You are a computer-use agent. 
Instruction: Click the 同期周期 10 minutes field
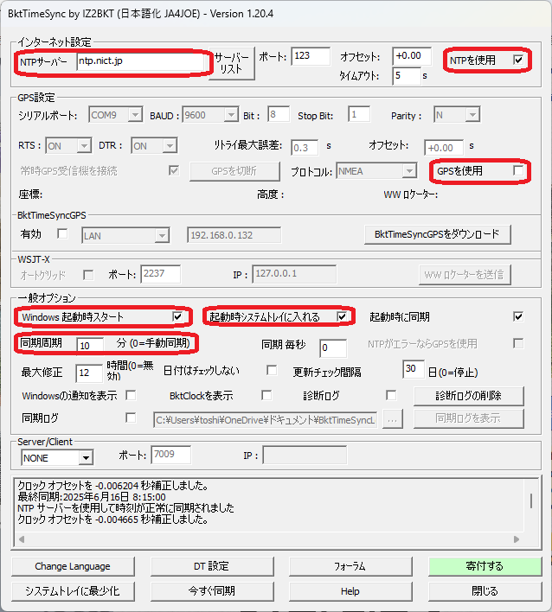tap(90, 345)
